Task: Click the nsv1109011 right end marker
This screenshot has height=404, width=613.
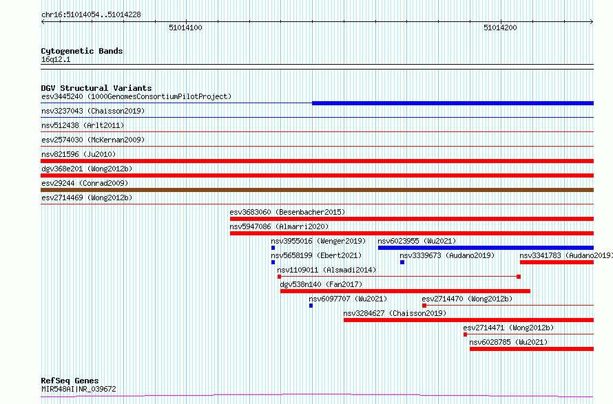Action: pos(519,277)
